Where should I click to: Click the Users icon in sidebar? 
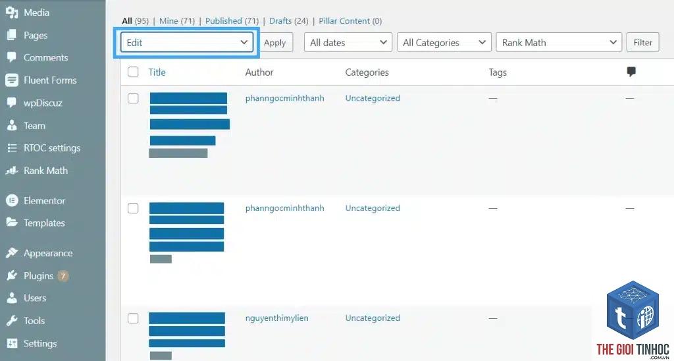click(x=12, y=298)
